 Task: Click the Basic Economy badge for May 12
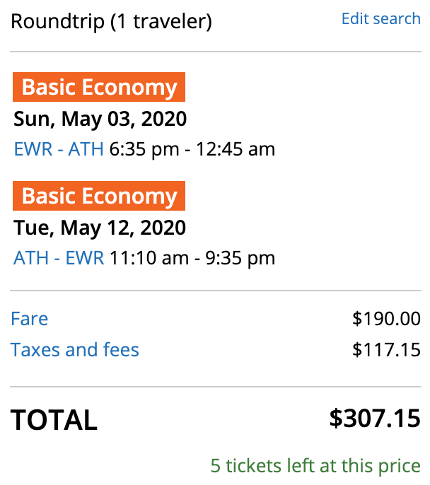coord(99,196)
